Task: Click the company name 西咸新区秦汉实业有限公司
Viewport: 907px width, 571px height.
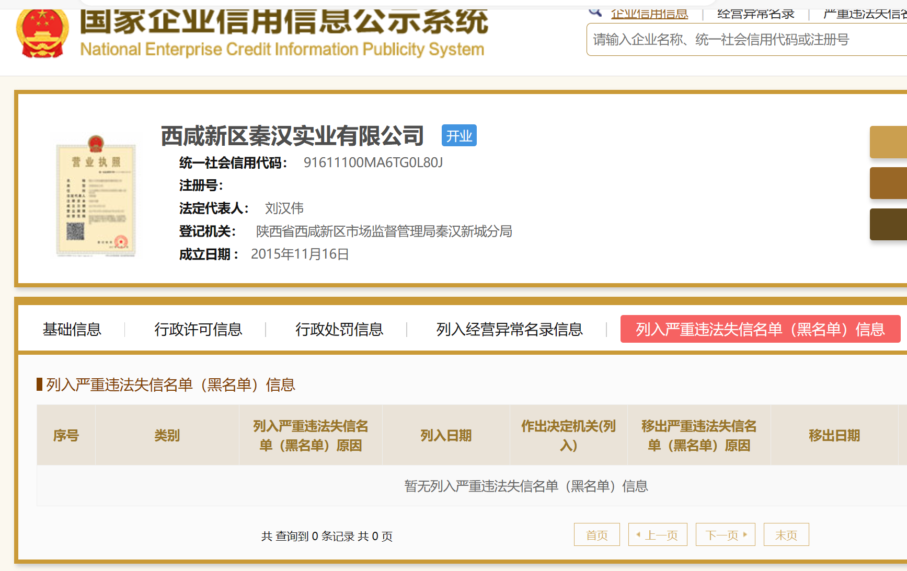Action: (x=292, y=136)
